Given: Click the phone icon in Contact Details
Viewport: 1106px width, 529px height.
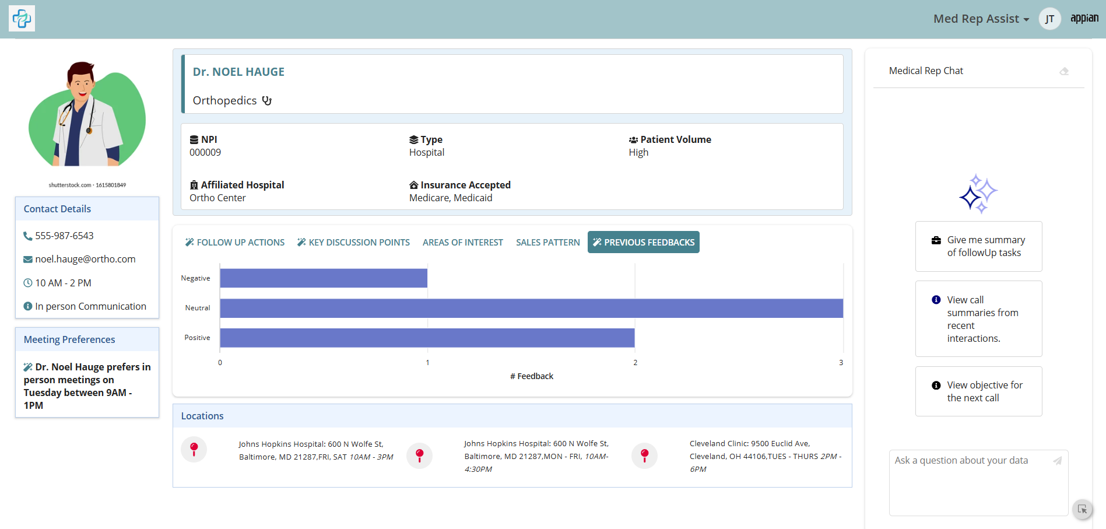Looking at the screenshot, I should [x=27, y=236].
